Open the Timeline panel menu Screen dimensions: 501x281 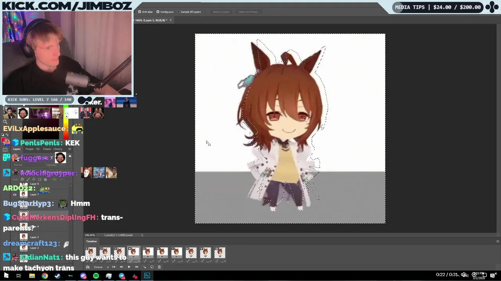click(497, 241)
